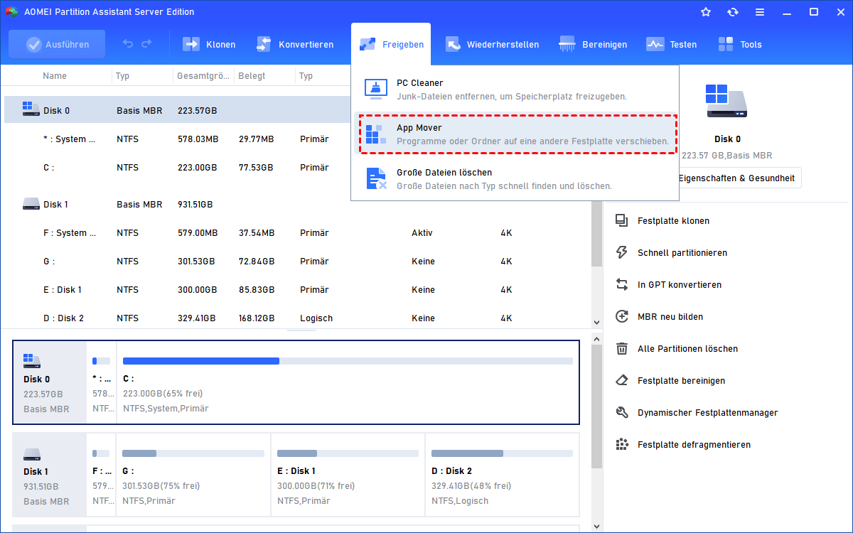The width and height of the screenshot is (853, 533).
Task: Select the G : partition row
Action: (298, 262)
